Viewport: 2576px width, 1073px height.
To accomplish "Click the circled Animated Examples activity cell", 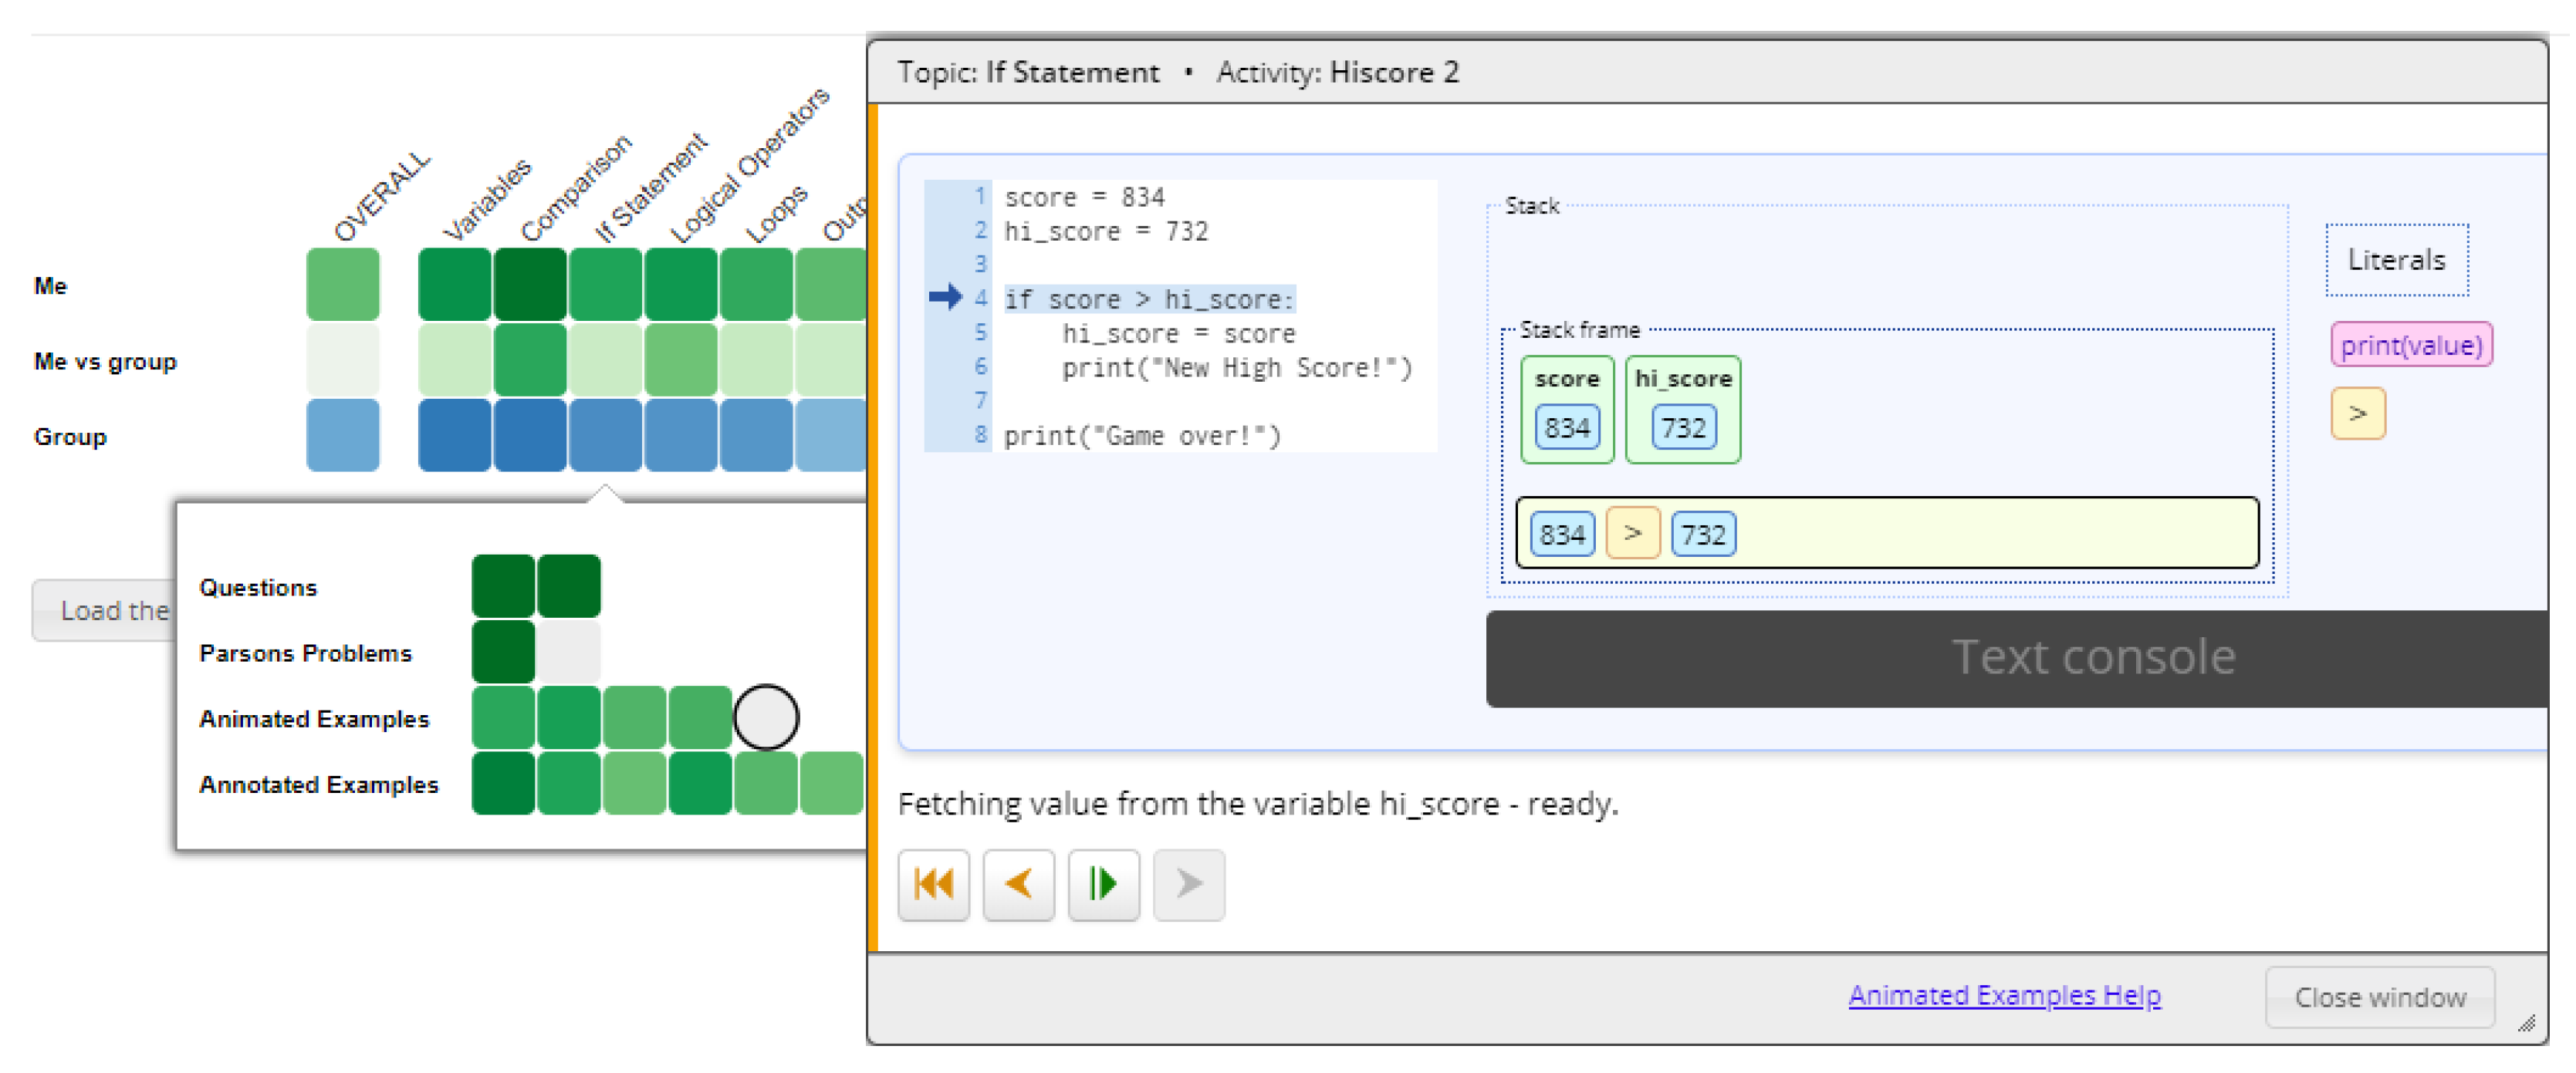I will pyautogui.click(x=766, y=717).
